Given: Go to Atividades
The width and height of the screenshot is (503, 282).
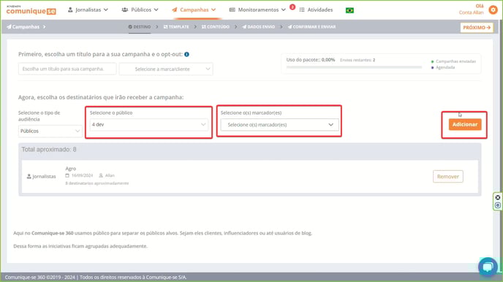Looking at the screenshot, I should click(316, 10).
